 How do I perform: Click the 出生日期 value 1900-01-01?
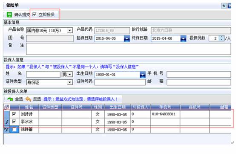coord(106,75)
